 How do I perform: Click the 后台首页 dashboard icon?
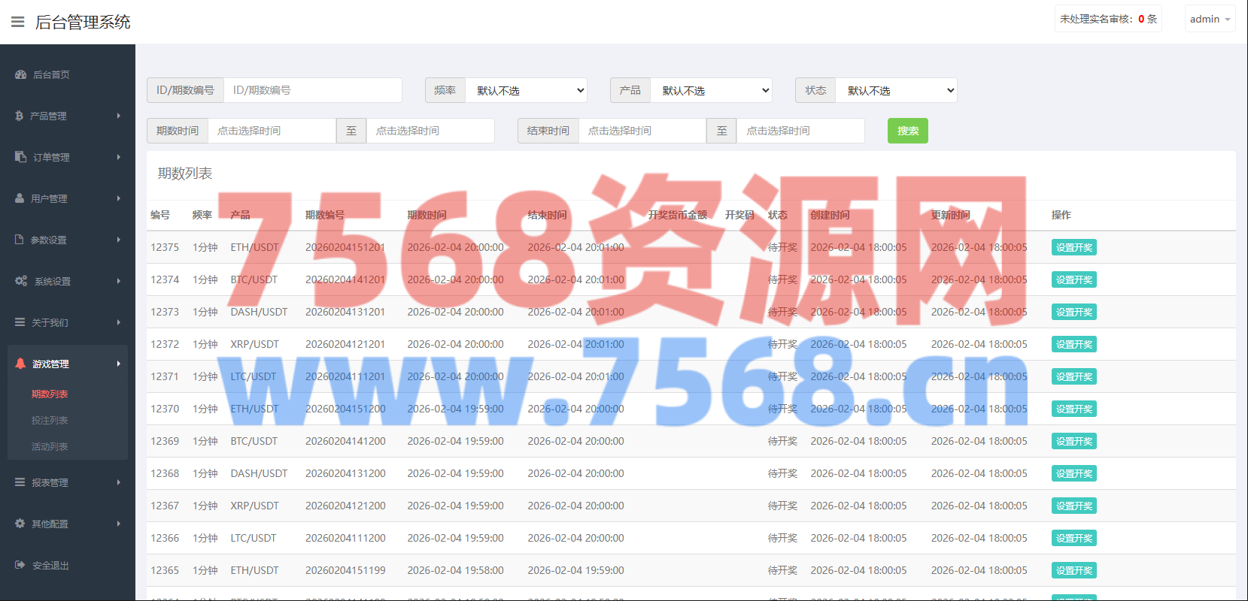pos(20,74)
